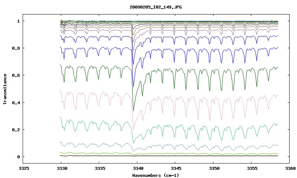Click the x-axis tick label 3330
297x178 pixels.
pyautogui.click(x=62, y=168)
